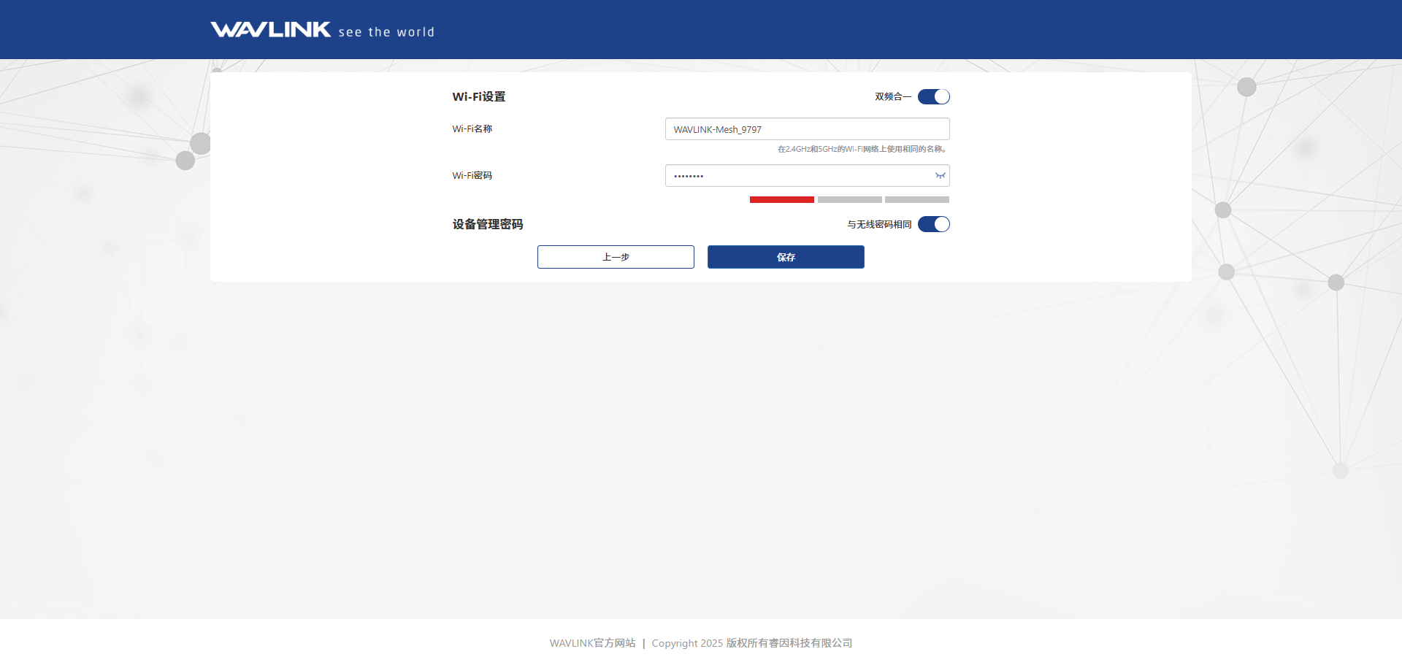The width and height of the screenshot is (1402, 665).
Task: Click the middle gray password strength segment
Action: click(849, 199)
